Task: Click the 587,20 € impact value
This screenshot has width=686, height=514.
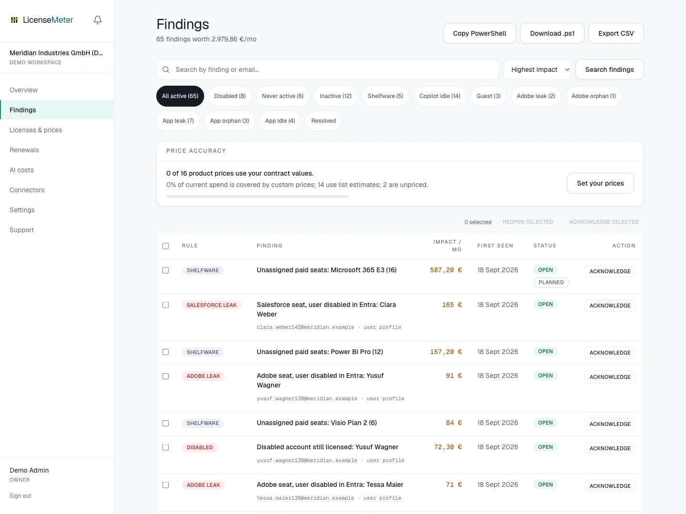Action: [446, 270]
